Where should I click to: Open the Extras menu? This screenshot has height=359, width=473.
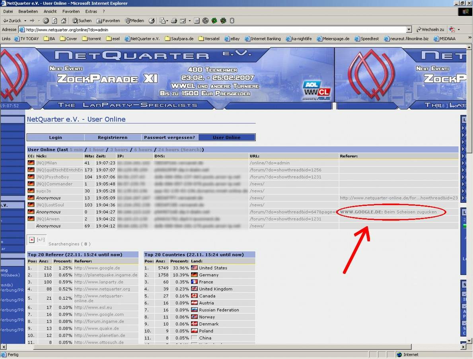pos(91,12)
